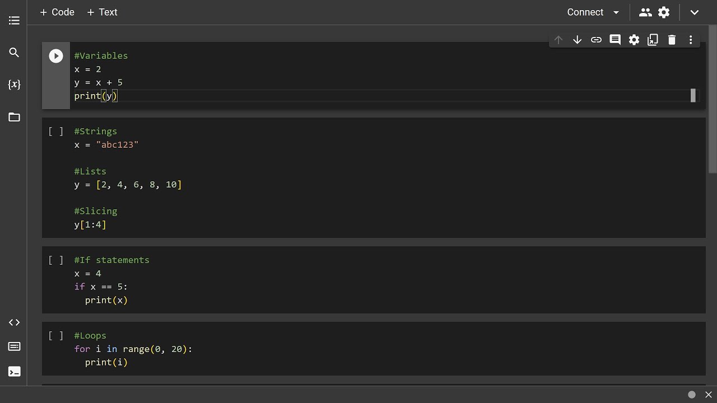Click the Strings cell execution bracket

click(x=56, y=132)
